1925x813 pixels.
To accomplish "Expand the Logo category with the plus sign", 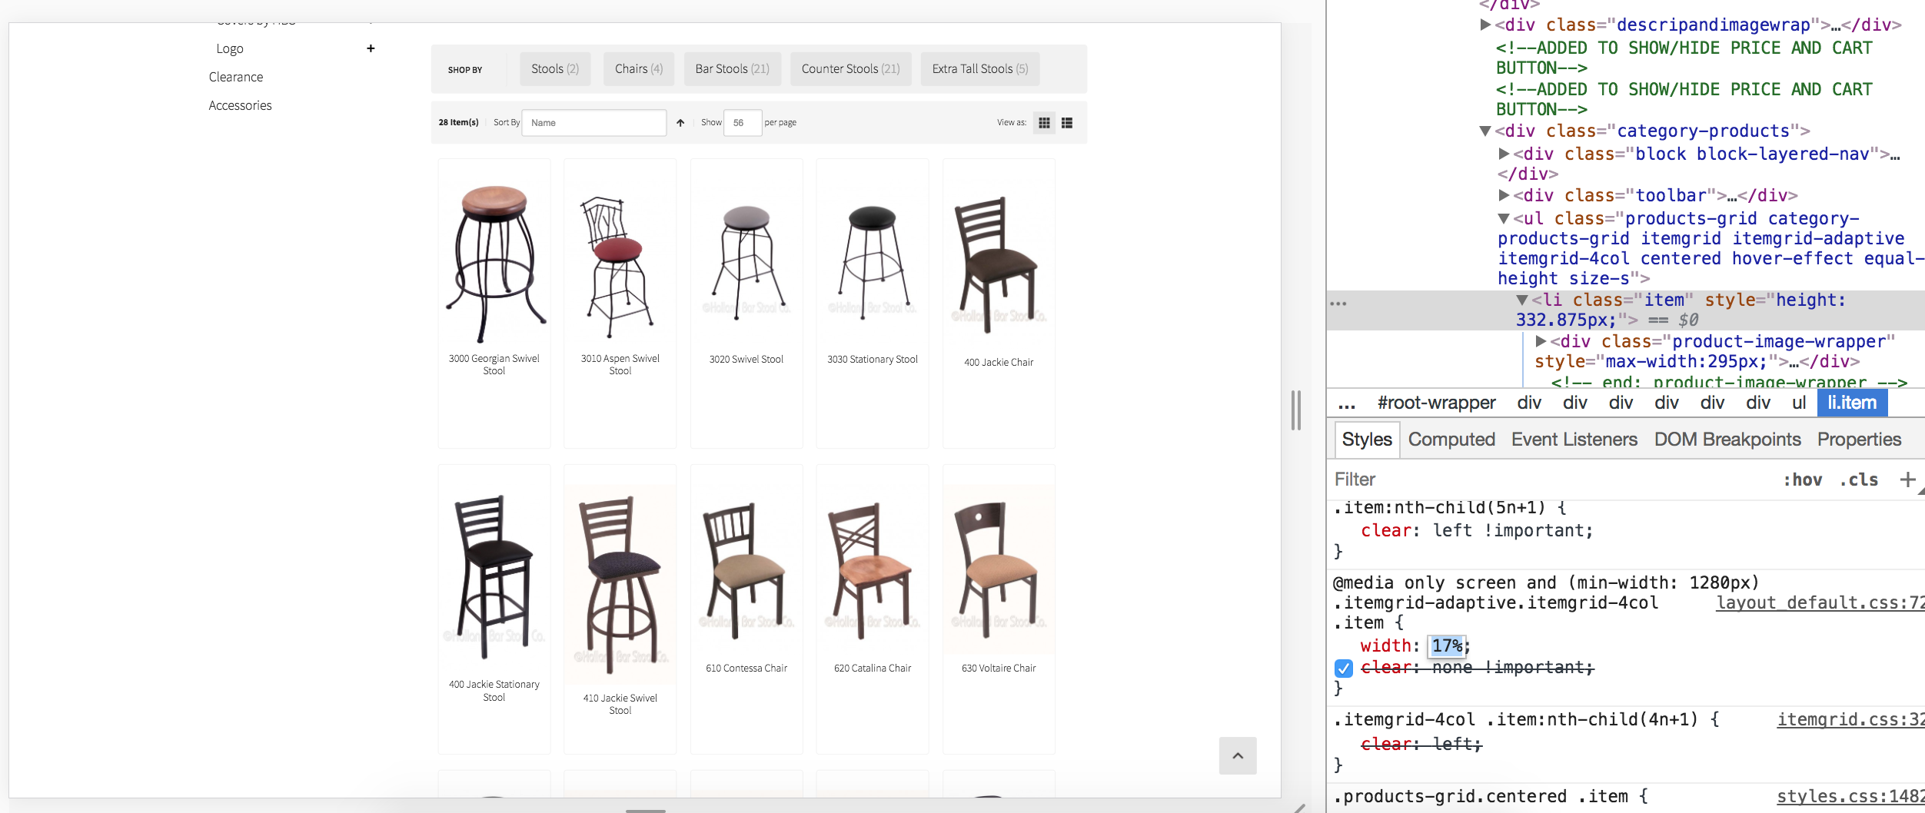I will [x=371, y=48].
